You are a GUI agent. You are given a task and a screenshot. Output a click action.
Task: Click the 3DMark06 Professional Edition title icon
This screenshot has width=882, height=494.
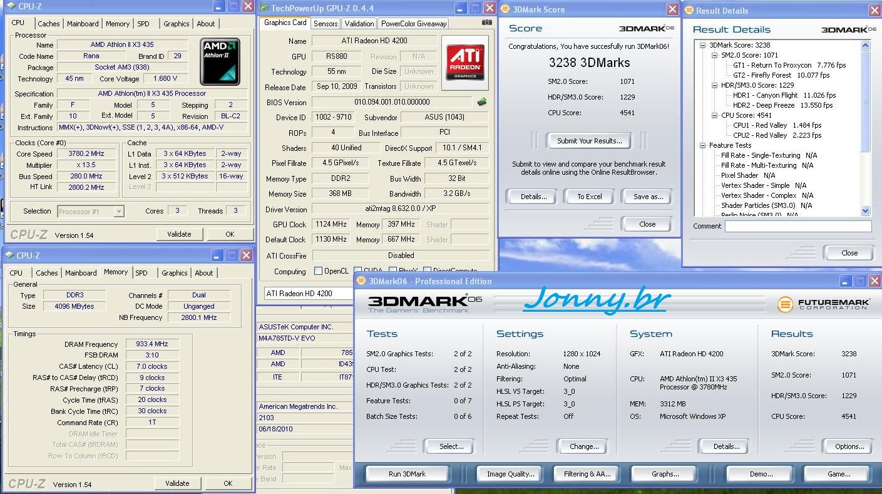pyautogui.click(x=361, y=280)
